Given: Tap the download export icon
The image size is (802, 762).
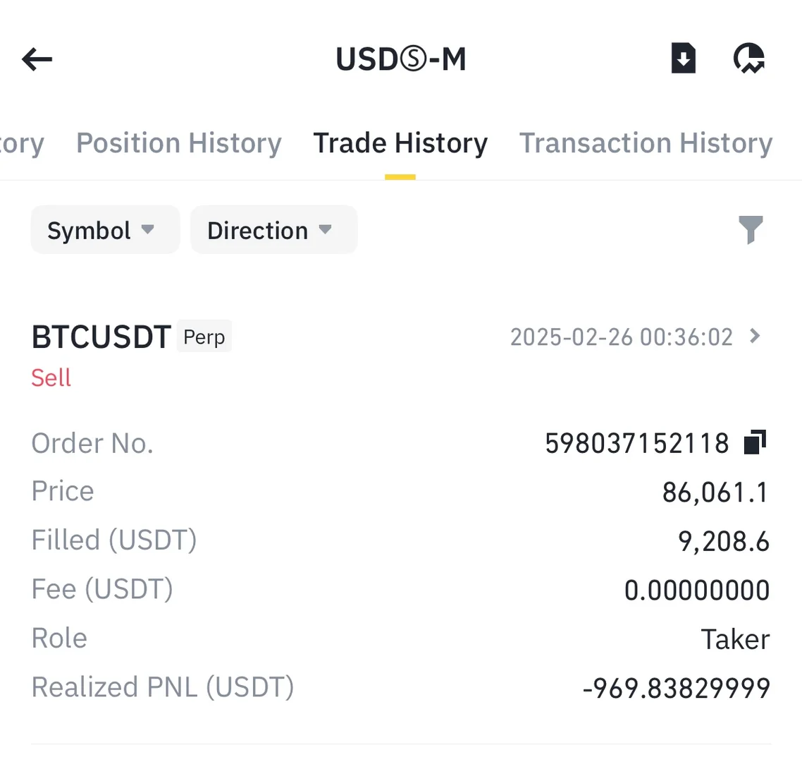Looking at the screenshot, I should click(683, 59).
